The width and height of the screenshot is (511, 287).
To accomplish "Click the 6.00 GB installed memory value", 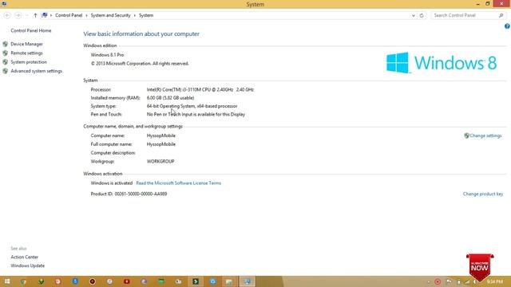I will click(x=170, y=98).
